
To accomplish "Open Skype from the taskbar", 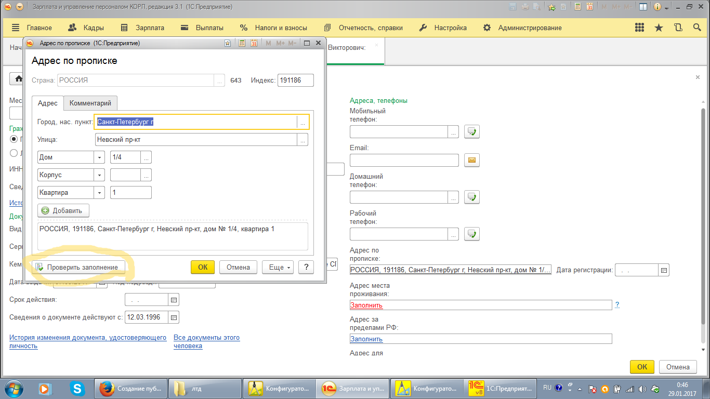I will (x=78, y=388).
